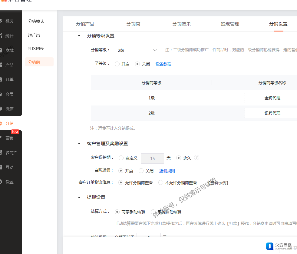Open the 统计 statistics sidebar item

[9, 36]
